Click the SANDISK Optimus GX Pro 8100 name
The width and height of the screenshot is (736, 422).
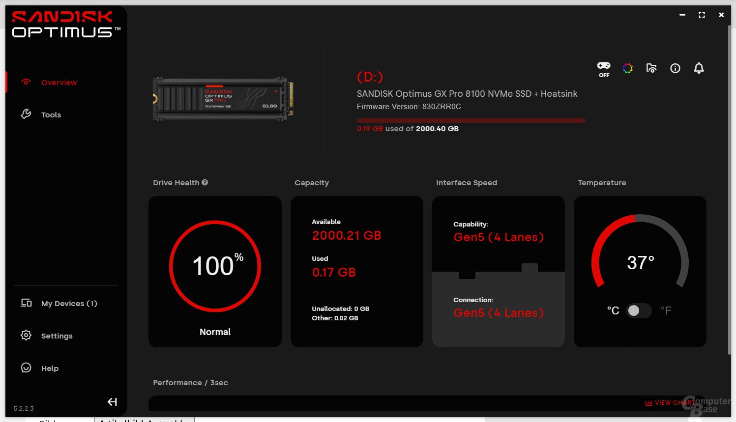[467, 94]
